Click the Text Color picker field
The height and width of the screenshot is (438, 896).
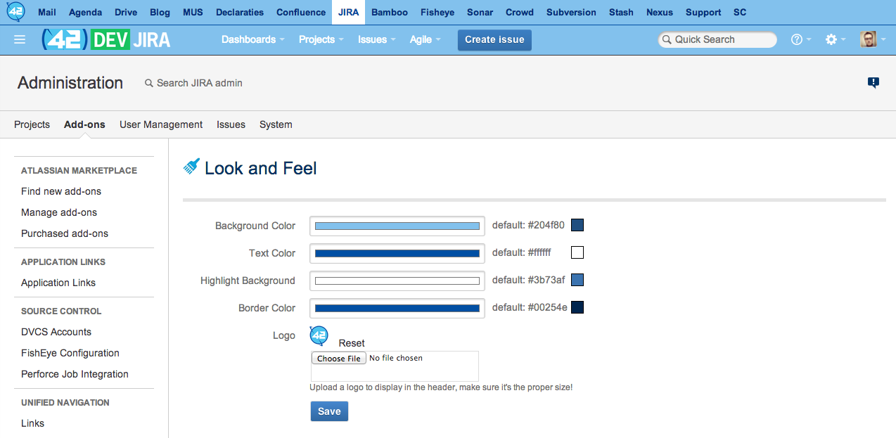coord(397,253)
